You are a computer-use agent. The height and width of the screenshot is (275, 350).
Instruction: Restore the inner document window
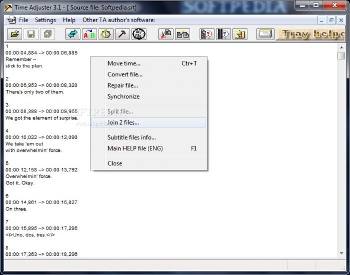(x=331, y=21)
